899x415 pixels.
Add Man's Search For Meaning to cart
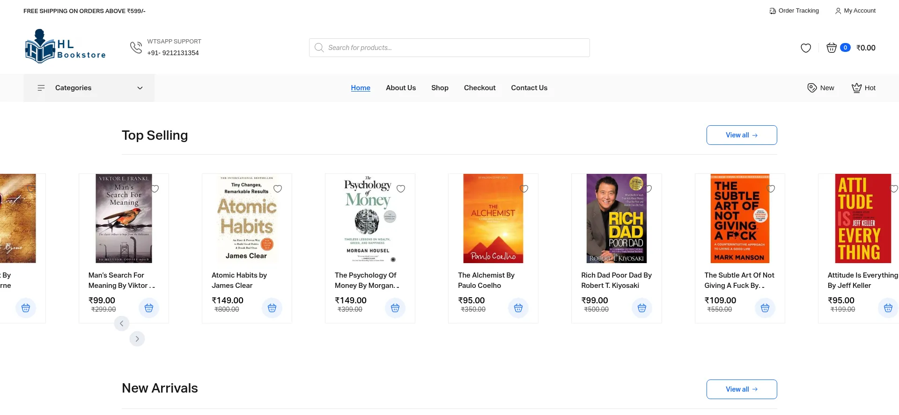(x=149, y=308)
